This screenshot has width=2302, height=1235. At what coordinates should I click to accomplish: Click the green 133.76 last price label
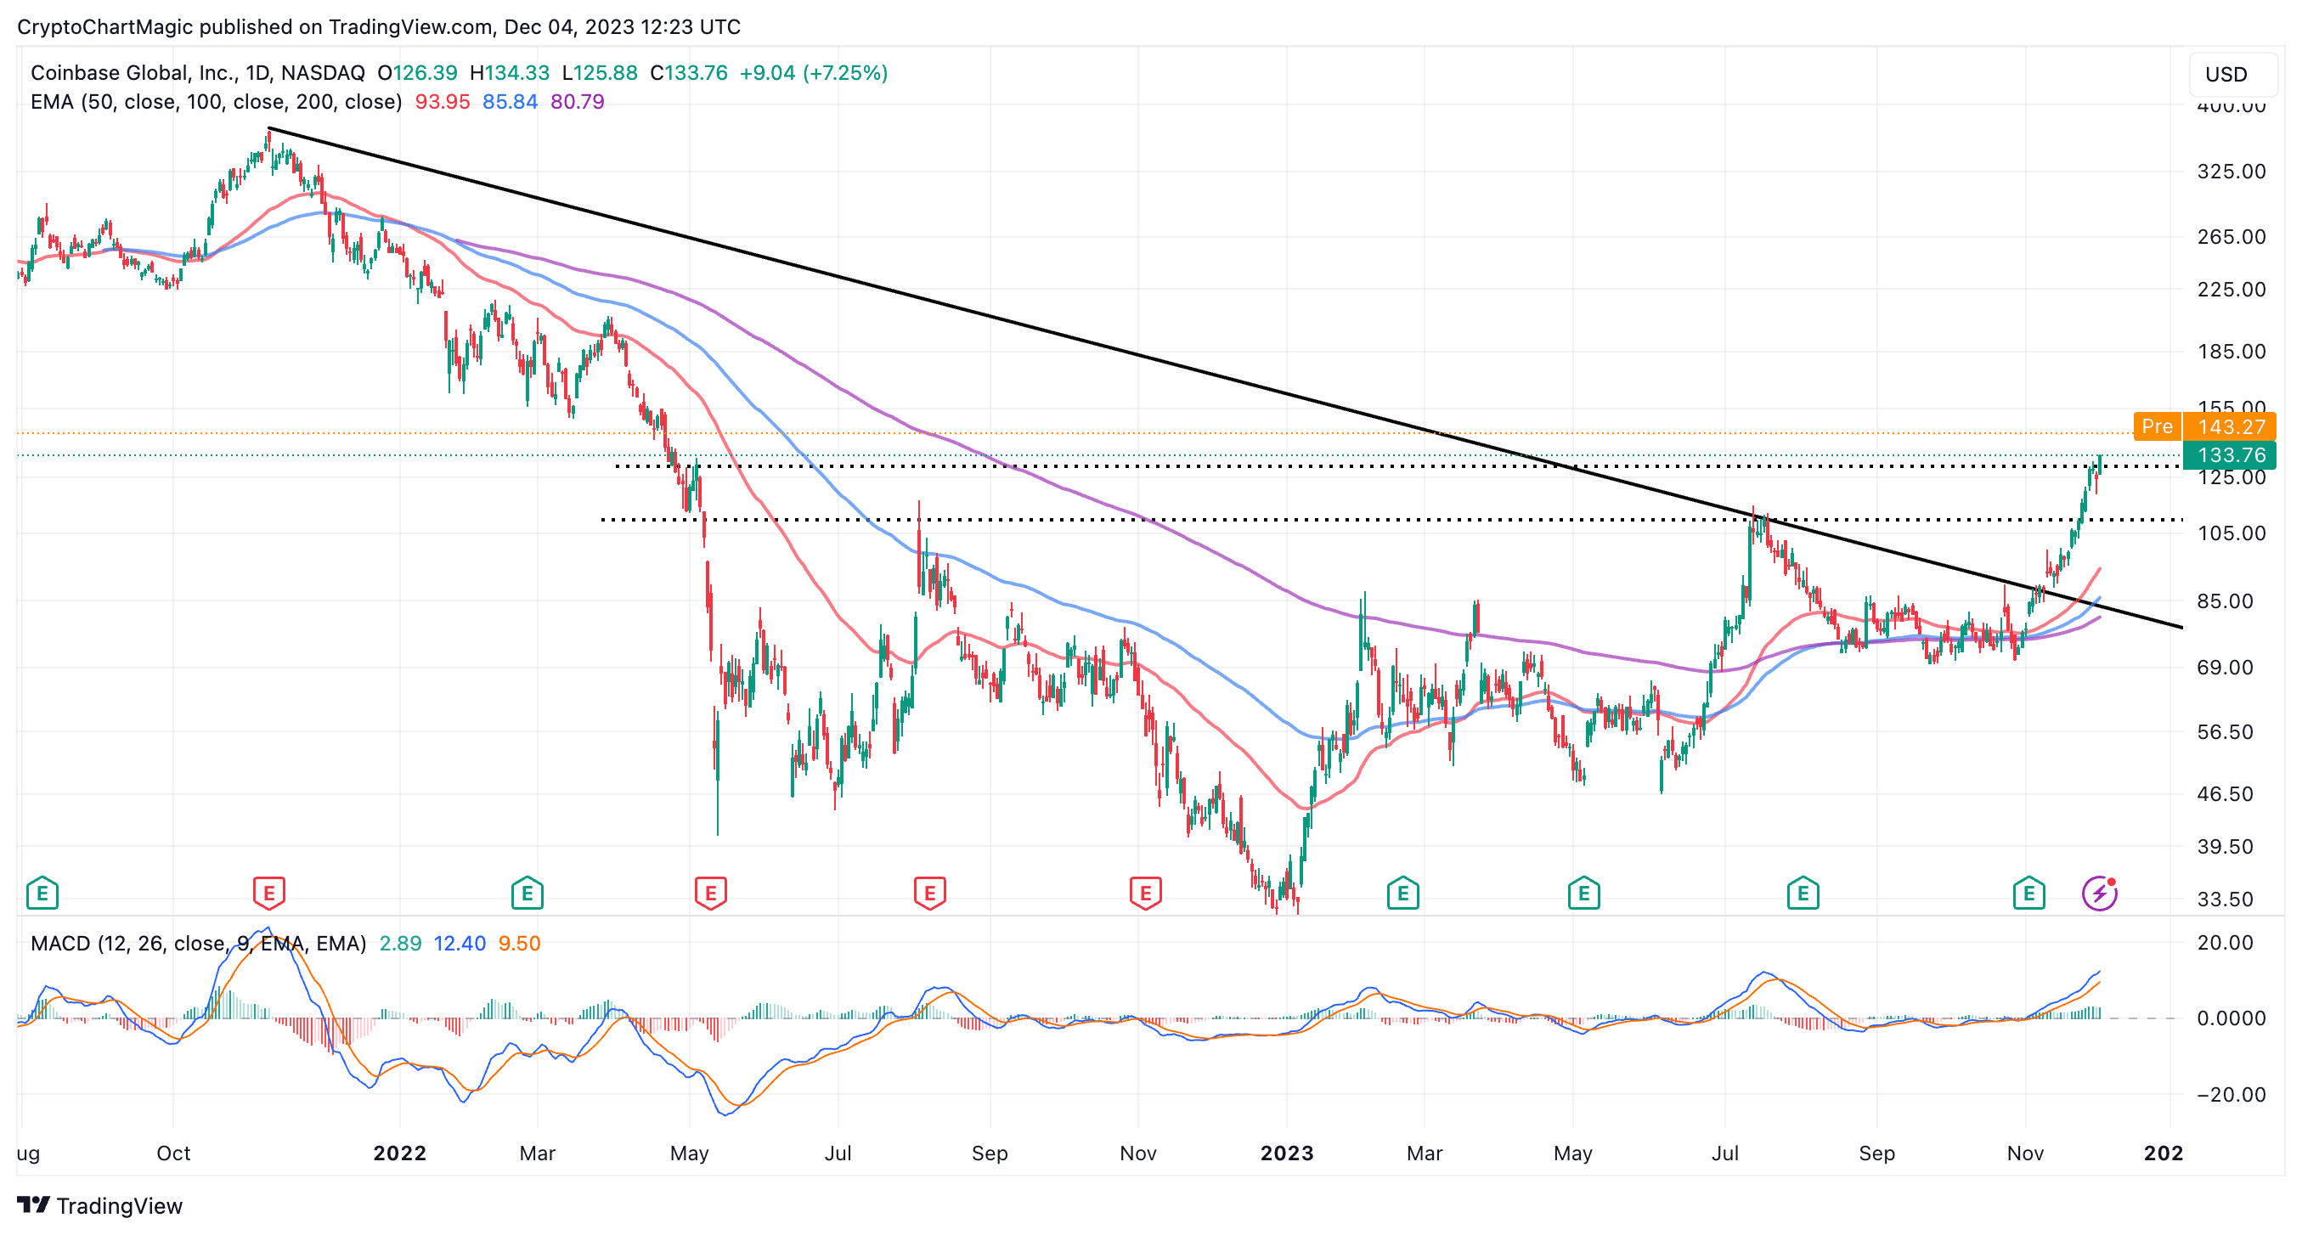tap(2231, 455)
